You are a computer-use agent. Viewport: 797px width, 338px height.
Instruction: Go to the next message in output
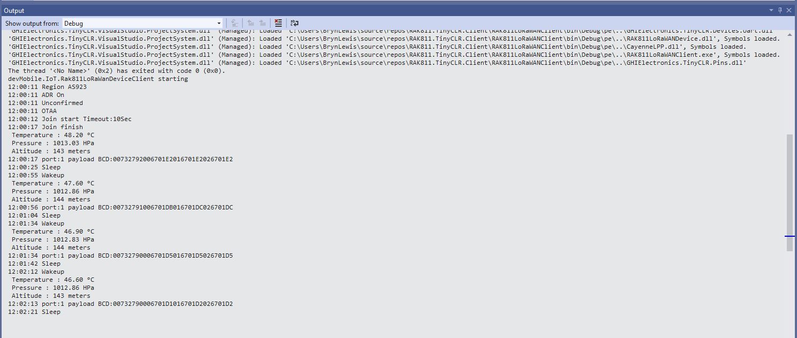click(262, 23)
